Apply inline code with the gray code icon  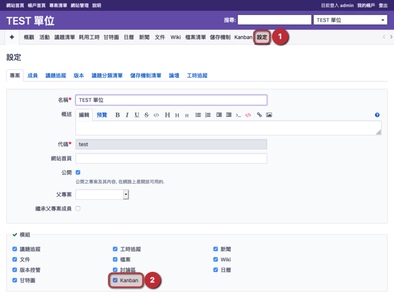tap(156, 115)
